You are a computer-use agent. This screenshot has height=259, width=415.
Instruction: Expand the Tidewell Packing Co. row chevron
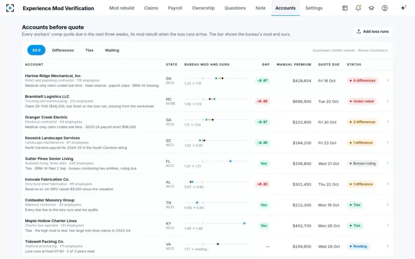388,246
